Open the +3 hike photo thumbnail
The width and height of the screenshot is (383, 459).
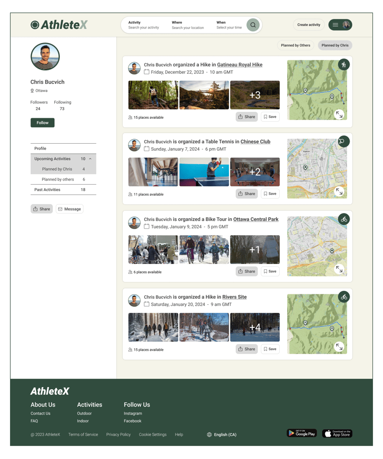tap(255, 95)
